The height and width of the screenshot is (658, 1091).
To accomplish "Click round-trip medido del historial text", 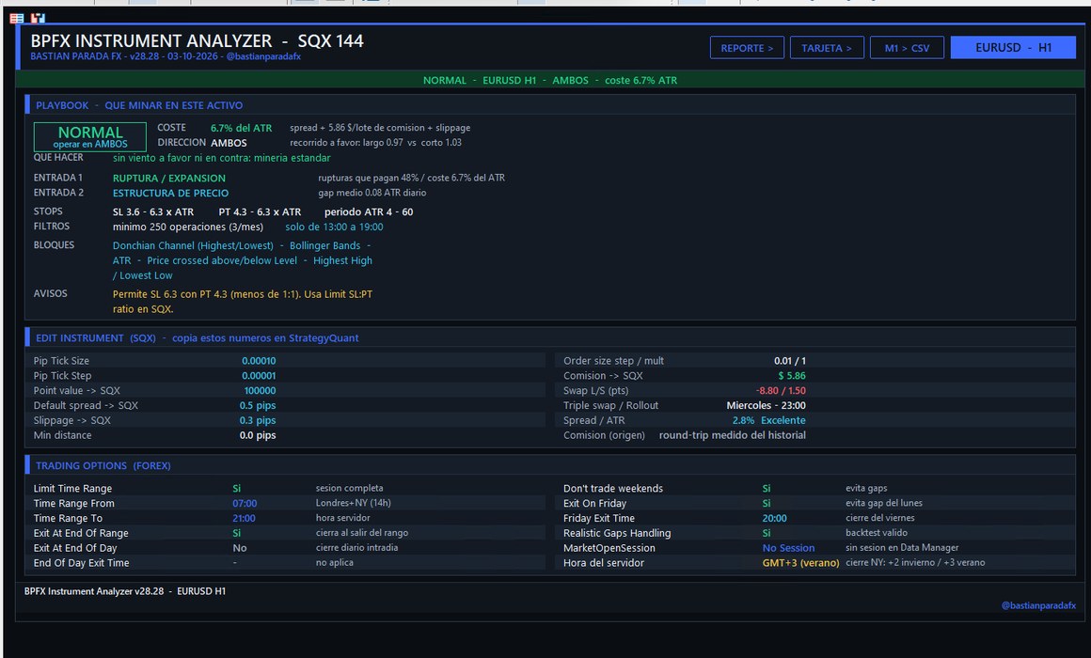I will click(733, 435).
